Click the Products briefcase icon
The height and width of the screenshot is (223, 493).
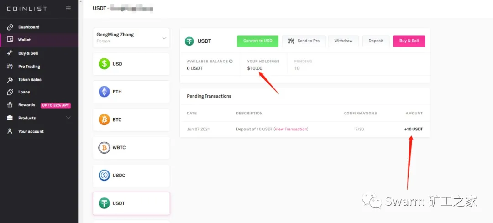click(x=10, y=118)
